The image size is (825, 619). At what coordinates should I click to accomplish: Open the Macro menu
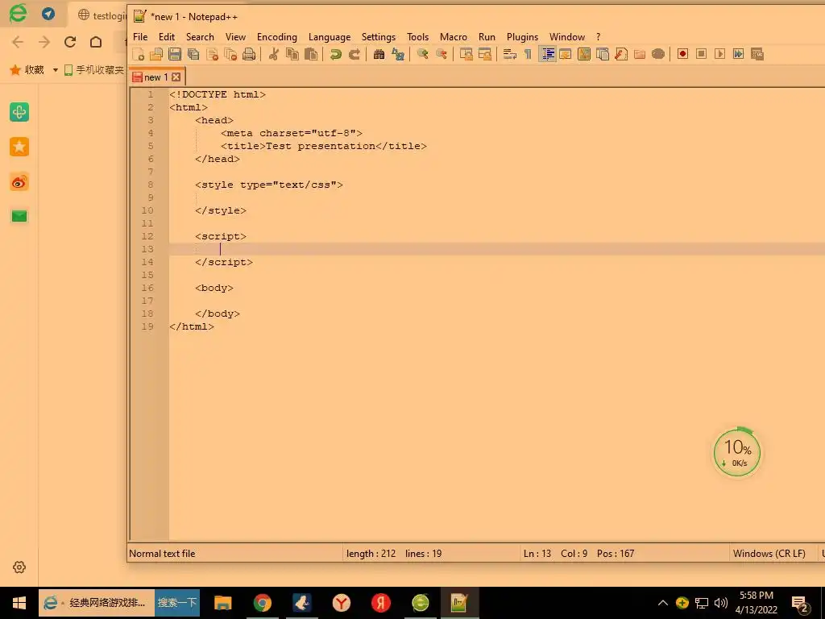coord(453,37)
